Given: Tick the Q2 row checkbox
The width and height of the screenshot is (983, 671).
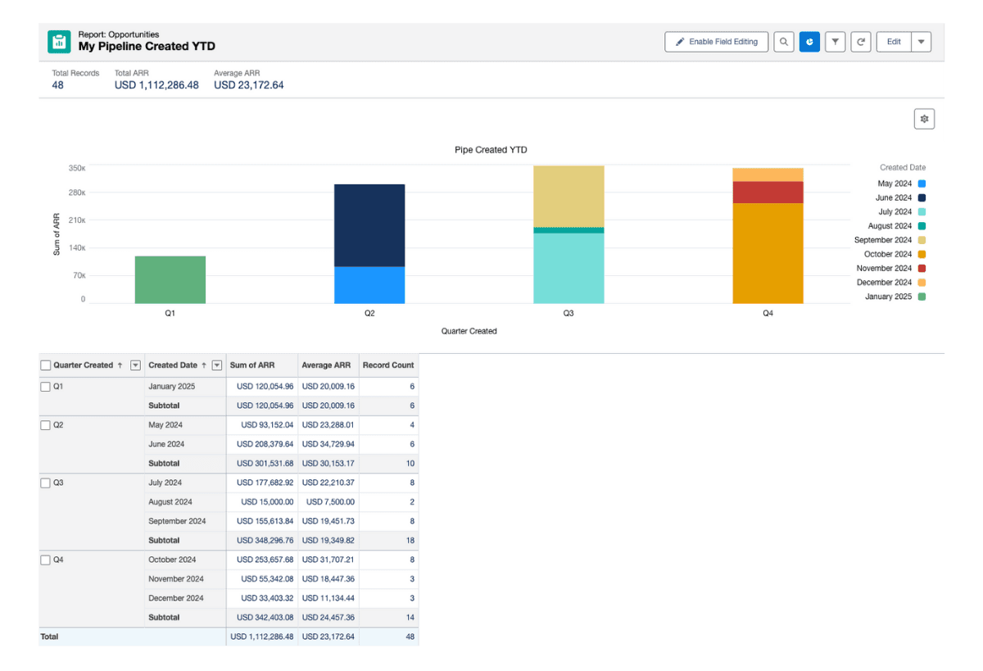Looking at the screenshot, I should click(x=46, y=425).
